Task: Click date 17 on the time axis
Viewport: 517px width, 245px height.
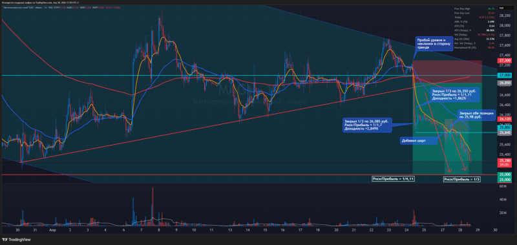Action: click(x=301, y=230)
